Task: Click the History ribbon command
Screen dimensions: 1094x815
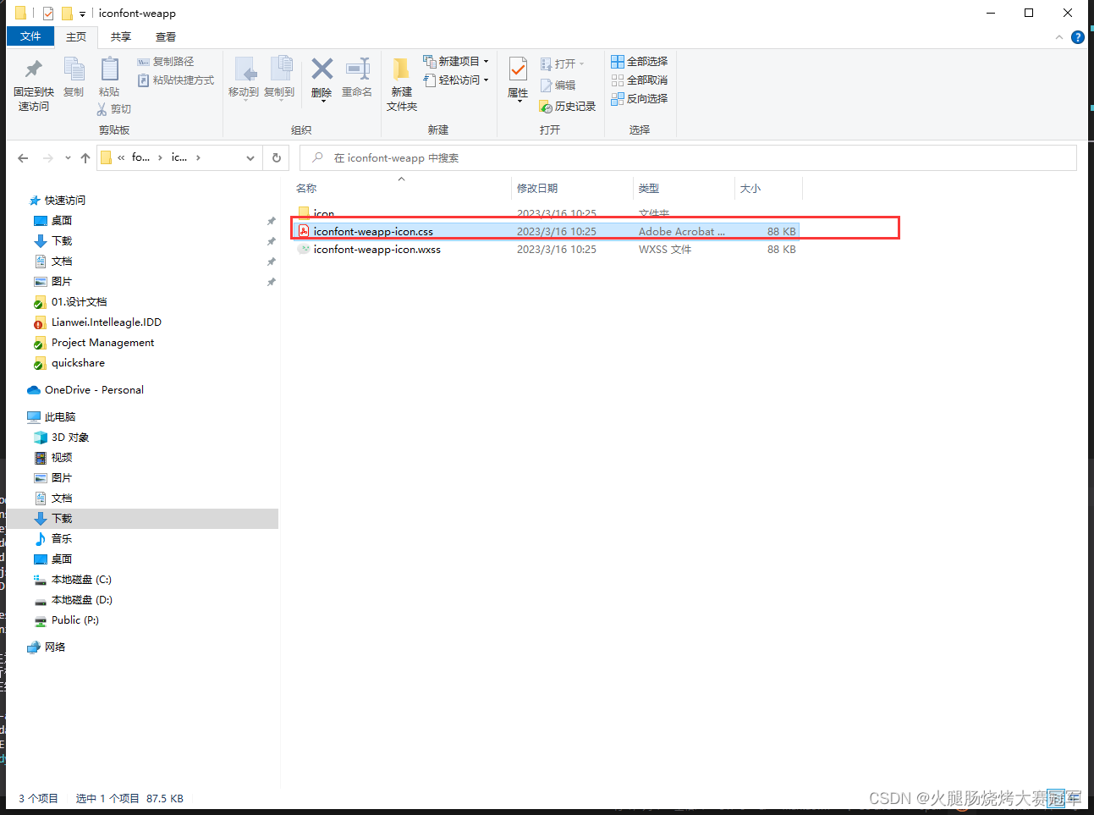Action: 568,107
